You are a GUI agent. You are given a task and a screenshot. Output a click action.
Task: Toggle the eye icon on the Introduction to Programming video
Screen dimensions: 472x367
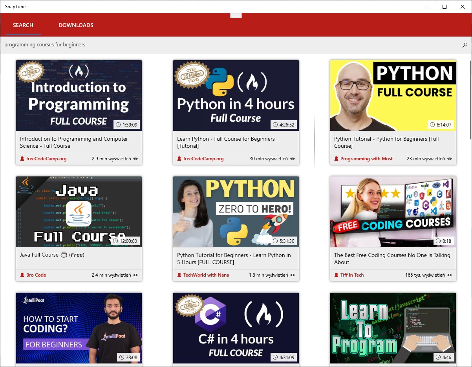click(135, 159)
